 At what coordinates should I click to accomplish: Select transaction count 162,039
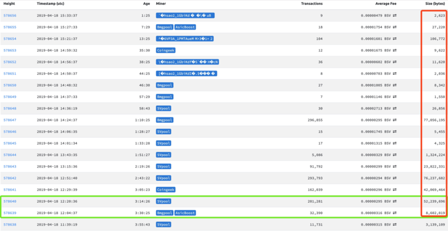[x=315, y=190]
